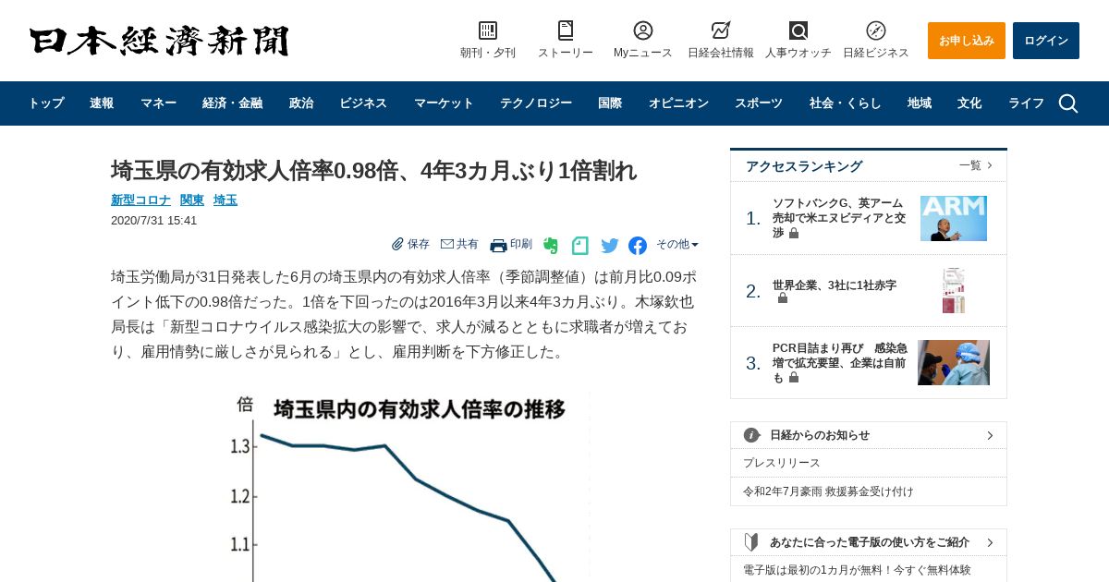This screenshot has width=1109, height=582.
Task: Click the ログイン button
Action: tap(1046, 41)
